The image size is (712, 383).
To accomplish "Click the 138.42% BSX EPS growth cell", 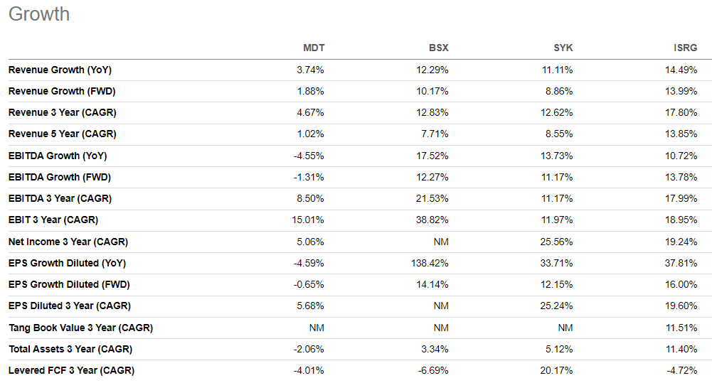I will coord(431,263).
